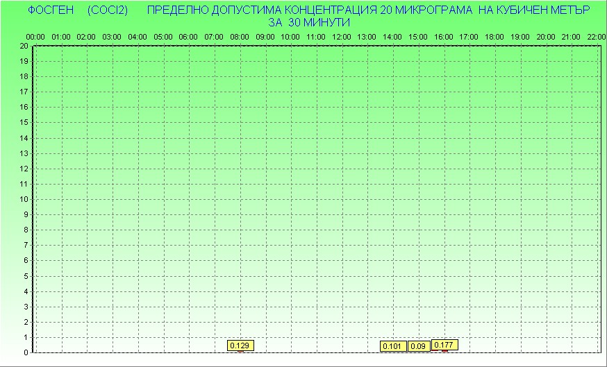Image resolution: width=607 pixels, height=367 pixels.
Task: Select the (COCl2) formula text
Action: [108, 10]
